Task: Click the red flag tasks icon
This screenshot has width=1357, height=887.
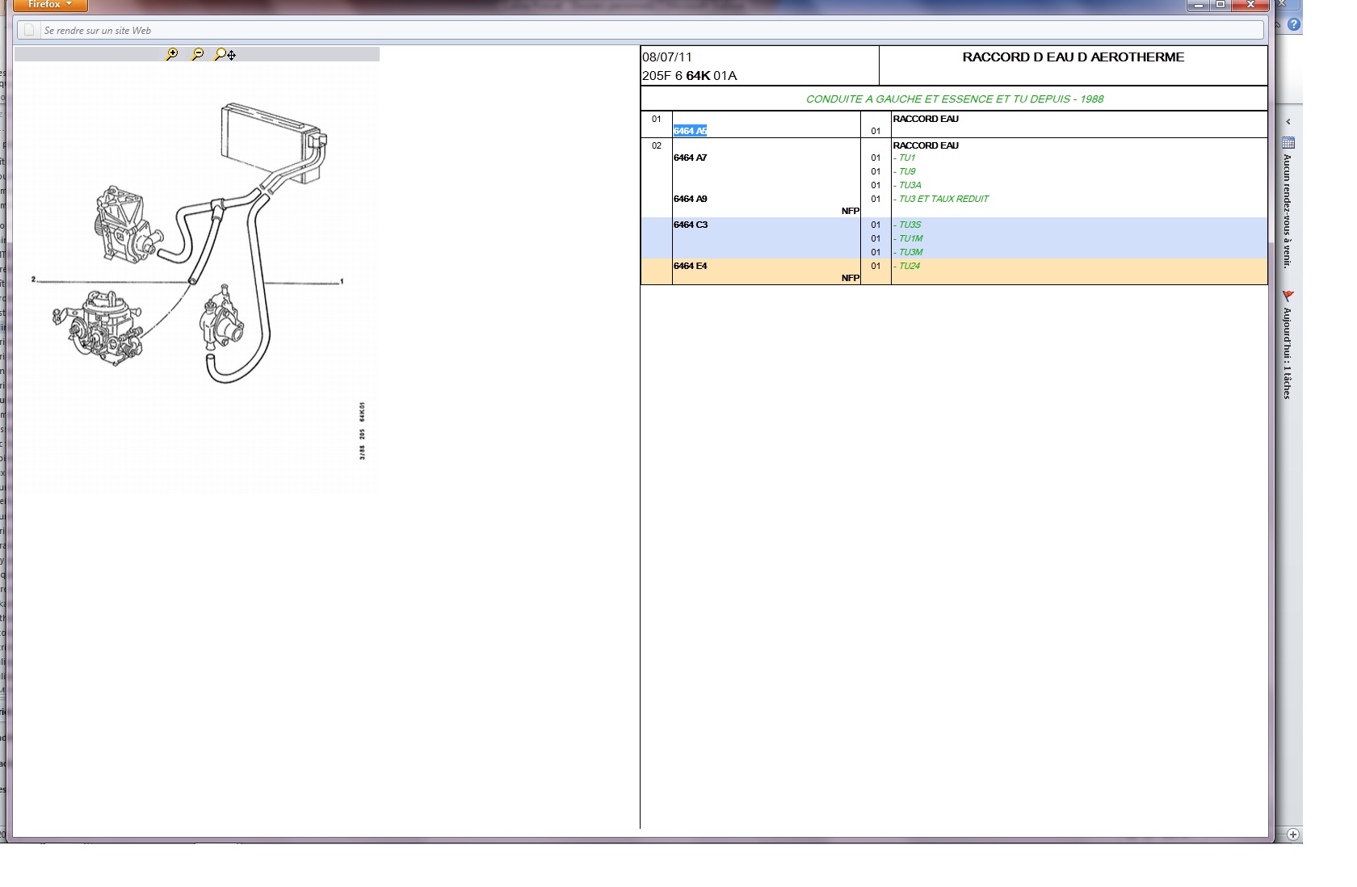Action: tap(1288, 296)
